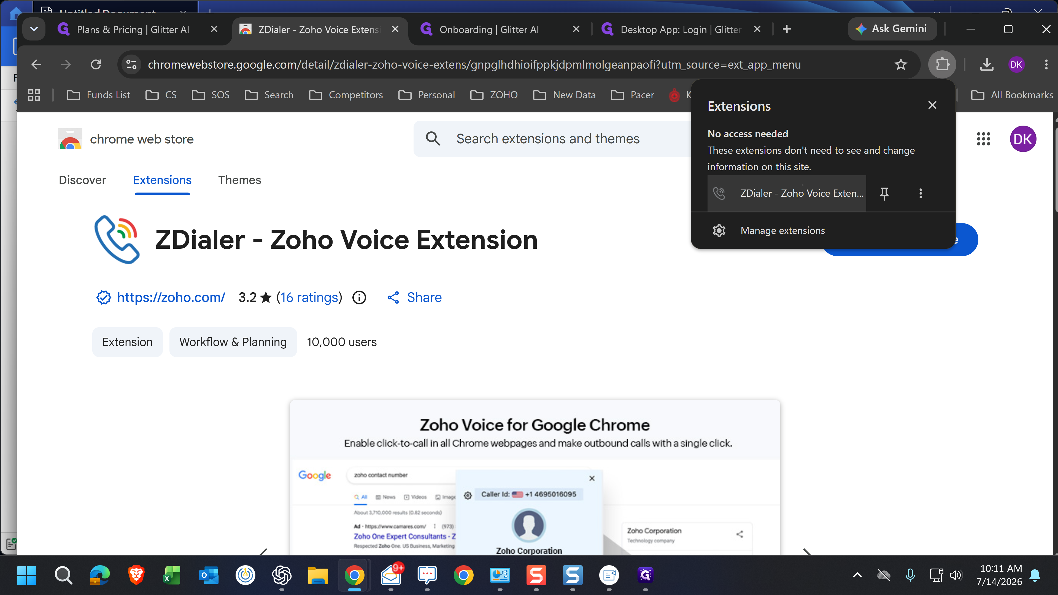Viewport: 1058px width, 595px height.
Task: Close the Extensions popup
Action: click(932, 105)
